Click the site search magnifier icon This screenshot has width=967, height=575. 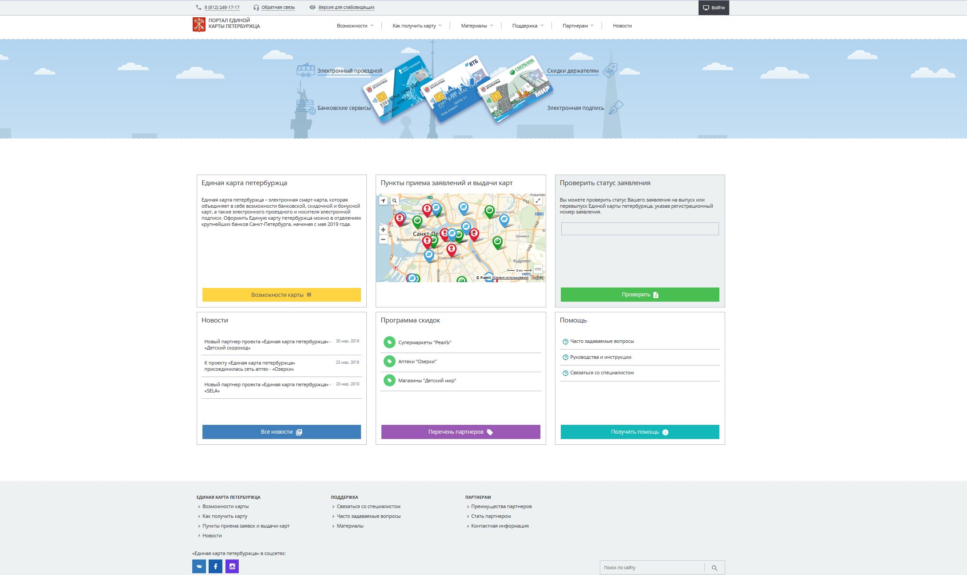tap(715, 567)
